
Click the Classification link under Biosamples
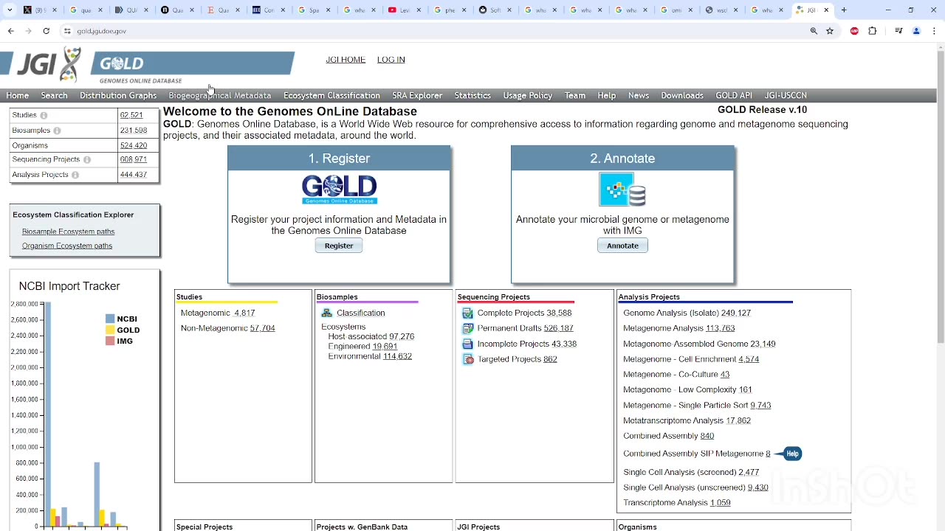click(361, 313)
